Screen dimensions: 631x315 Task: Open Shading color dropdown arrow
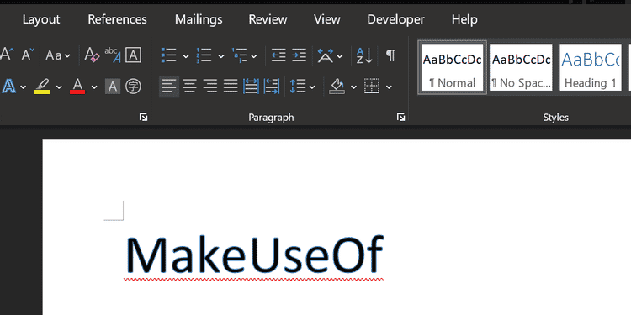353,87
